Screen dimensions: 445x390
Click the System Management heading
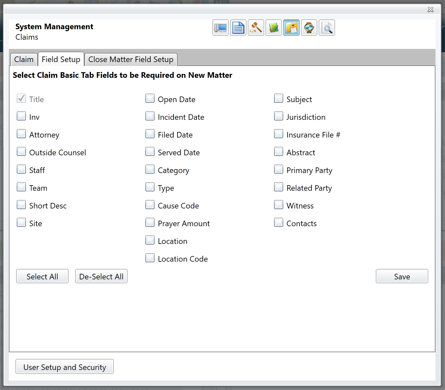tap(54, 27)
